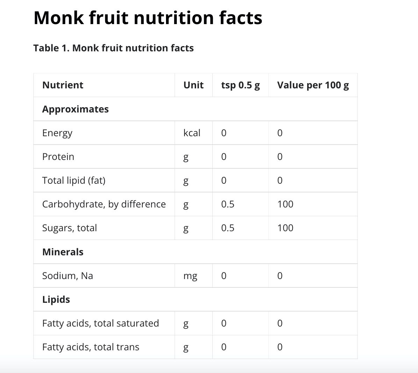Select the "Approximates" section row

[x=75, y=109]
